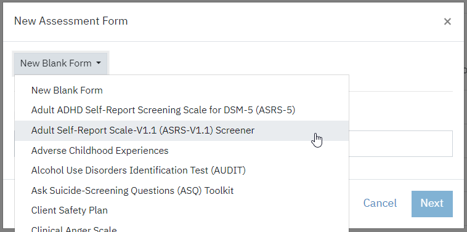Focus the text field behind the dropdown list
Viewport: 467px width, 232px height.
[400, 143]
